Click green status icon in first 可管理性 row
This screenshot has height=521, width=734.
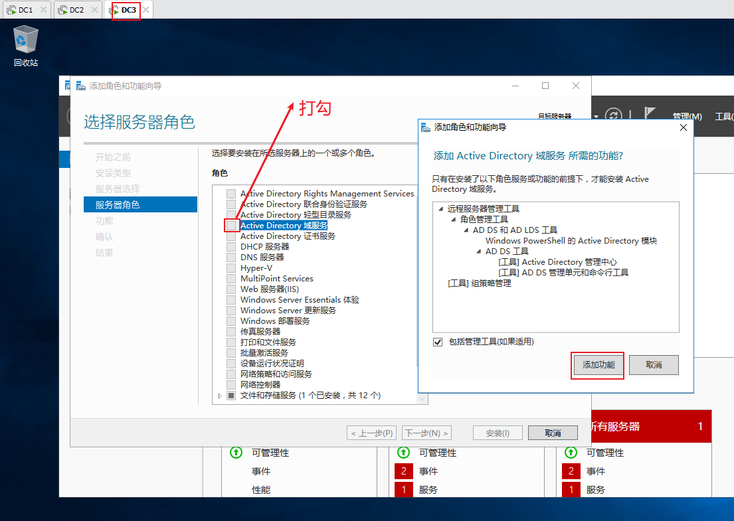(x=236, y=452)
